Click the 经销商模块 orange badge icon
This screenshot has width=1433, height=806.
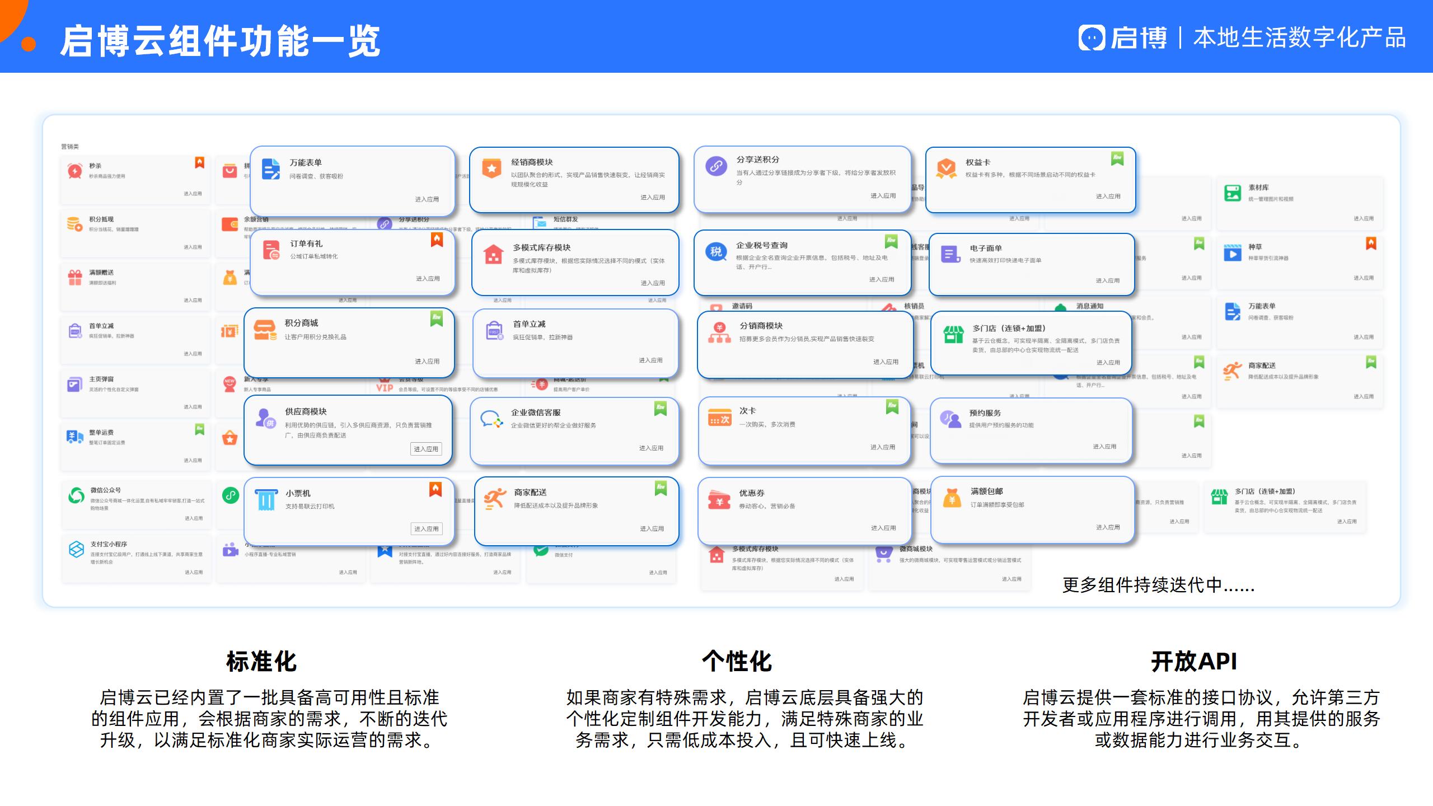[x=491, y=168]
